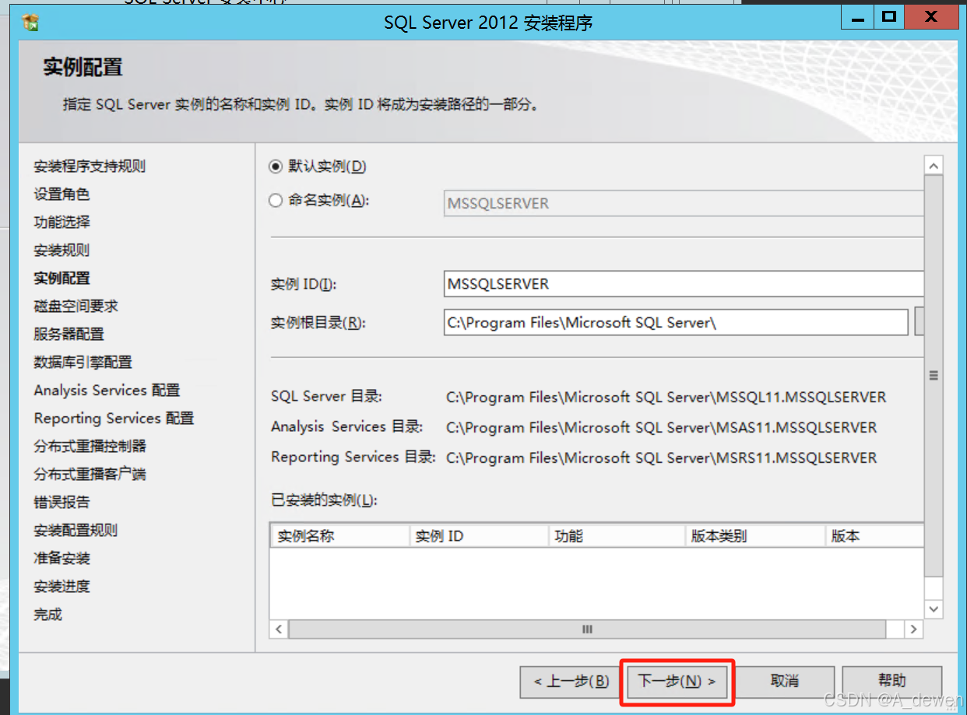This screenshot has height=715, width=967.
Task: Select the Server Configuration step
Action: pos(69,335)
